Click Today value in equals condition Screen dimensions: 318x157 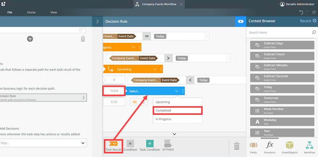click(x=160, y=36)
